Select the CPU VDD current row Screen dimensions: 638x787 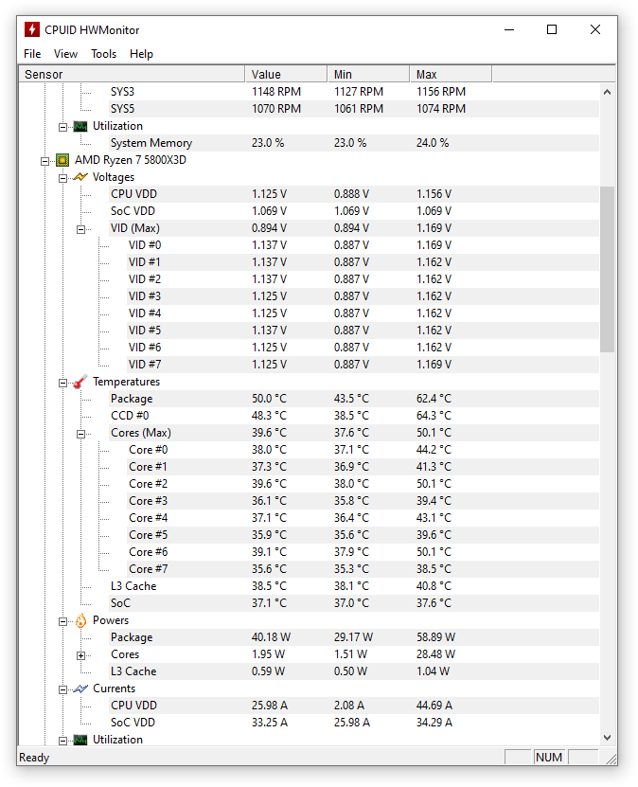pos(354,707)
